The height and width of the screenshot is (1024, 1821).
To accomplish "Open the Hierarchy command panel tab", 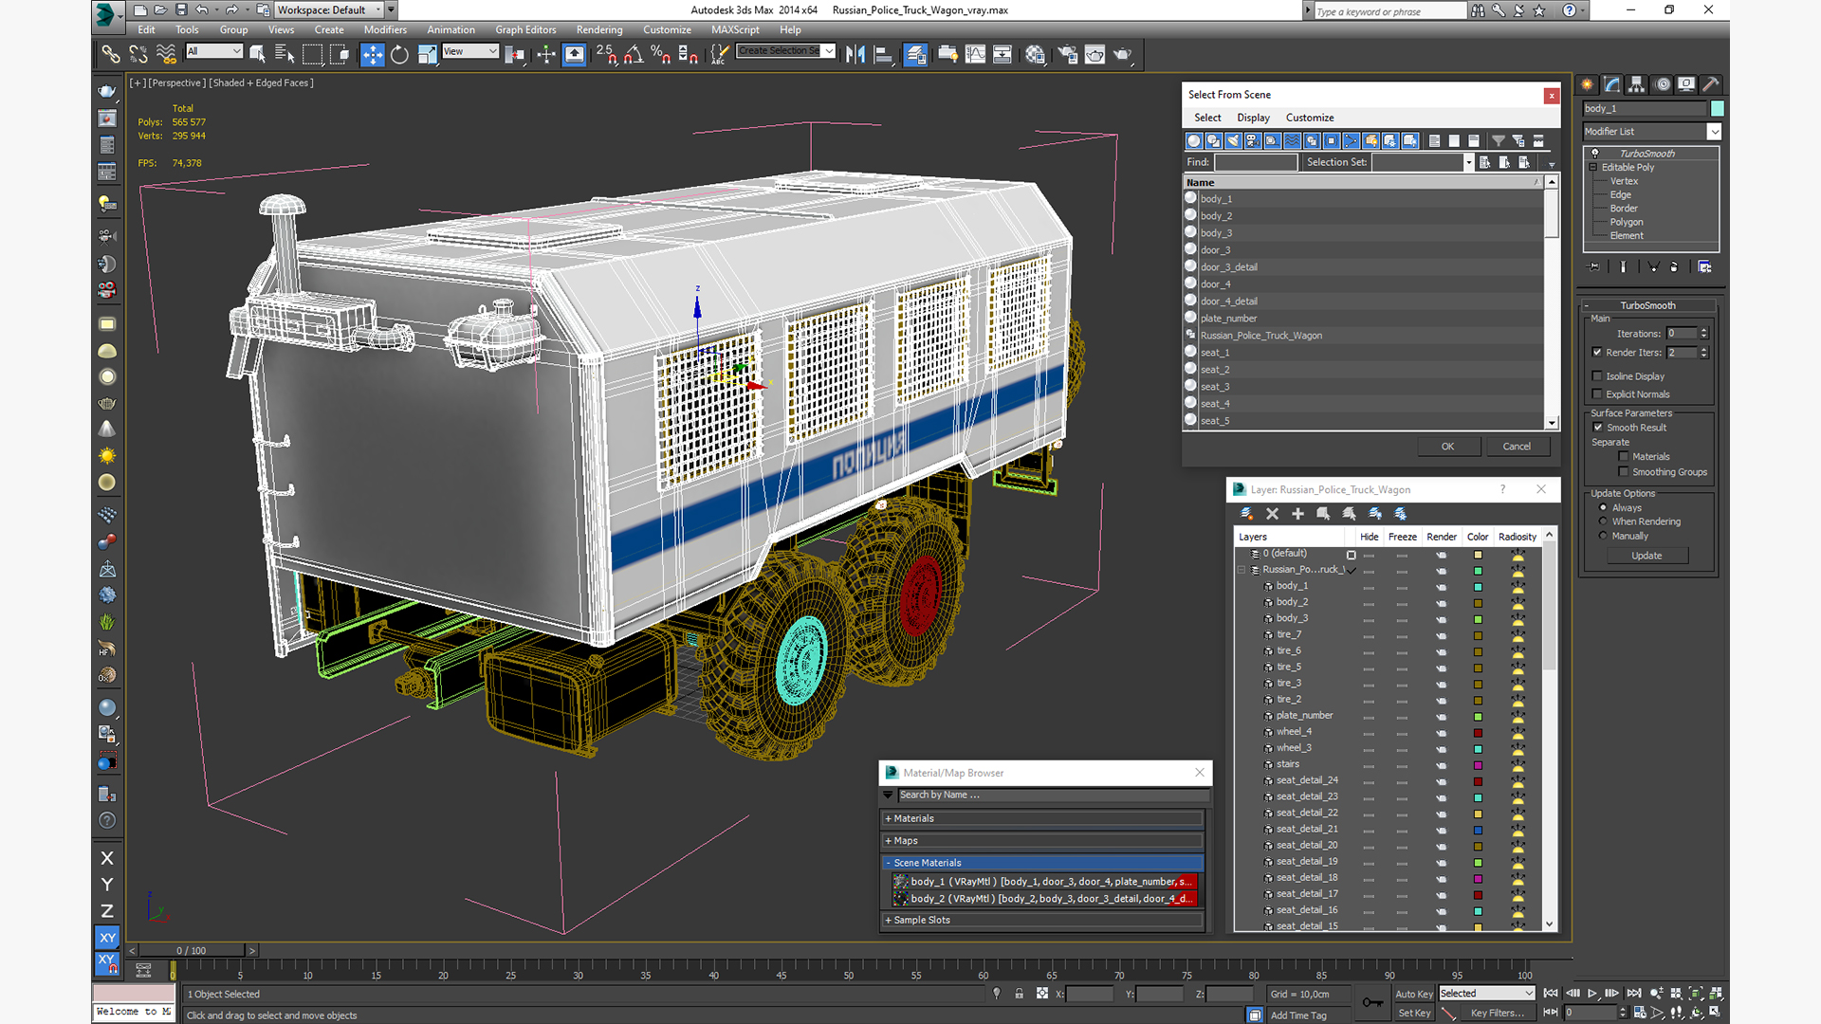I will (1637, 84).
